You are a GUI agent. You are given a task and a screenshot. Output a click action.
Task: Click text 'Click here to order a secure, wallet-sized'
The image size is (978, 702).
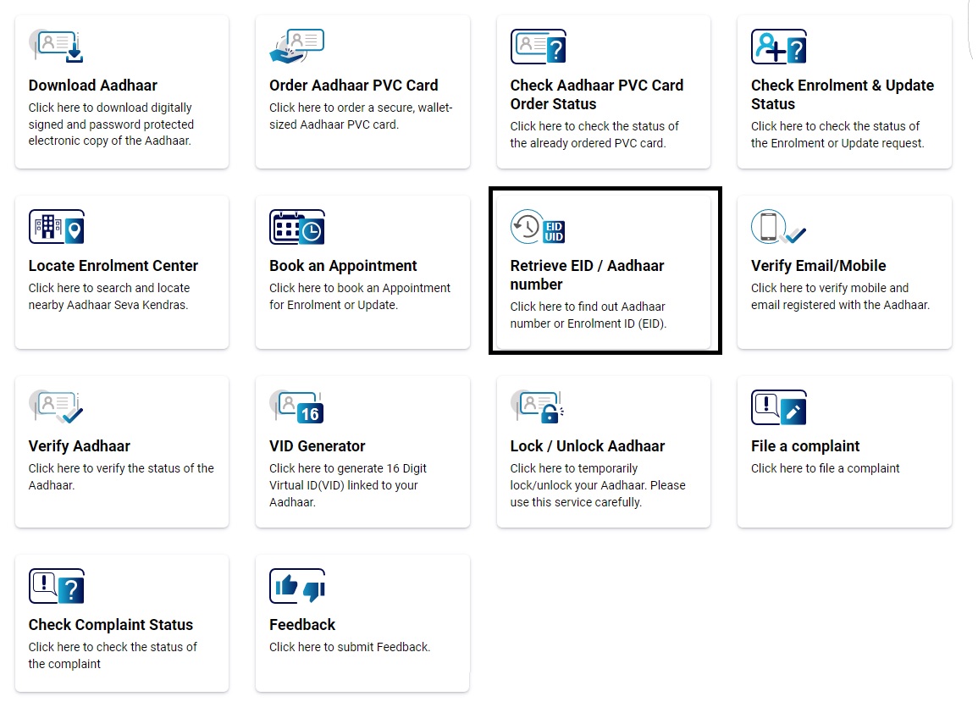tap(361, 116)
